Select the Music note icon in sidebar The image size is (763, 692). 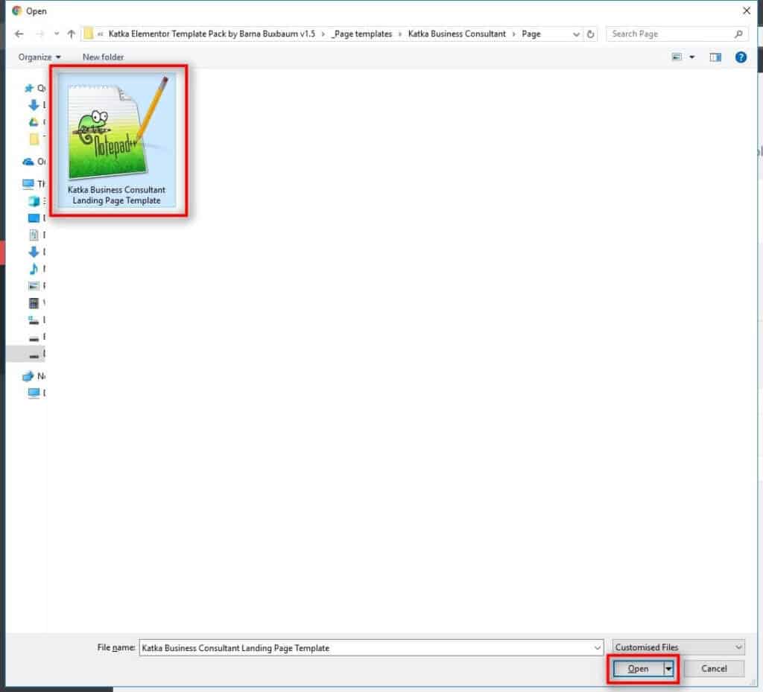pyautogui.click(x=34, y=269)
